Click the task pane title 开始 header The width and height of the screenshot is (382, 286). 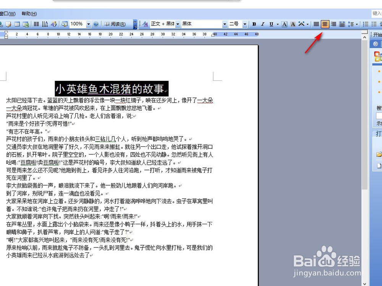378,35
